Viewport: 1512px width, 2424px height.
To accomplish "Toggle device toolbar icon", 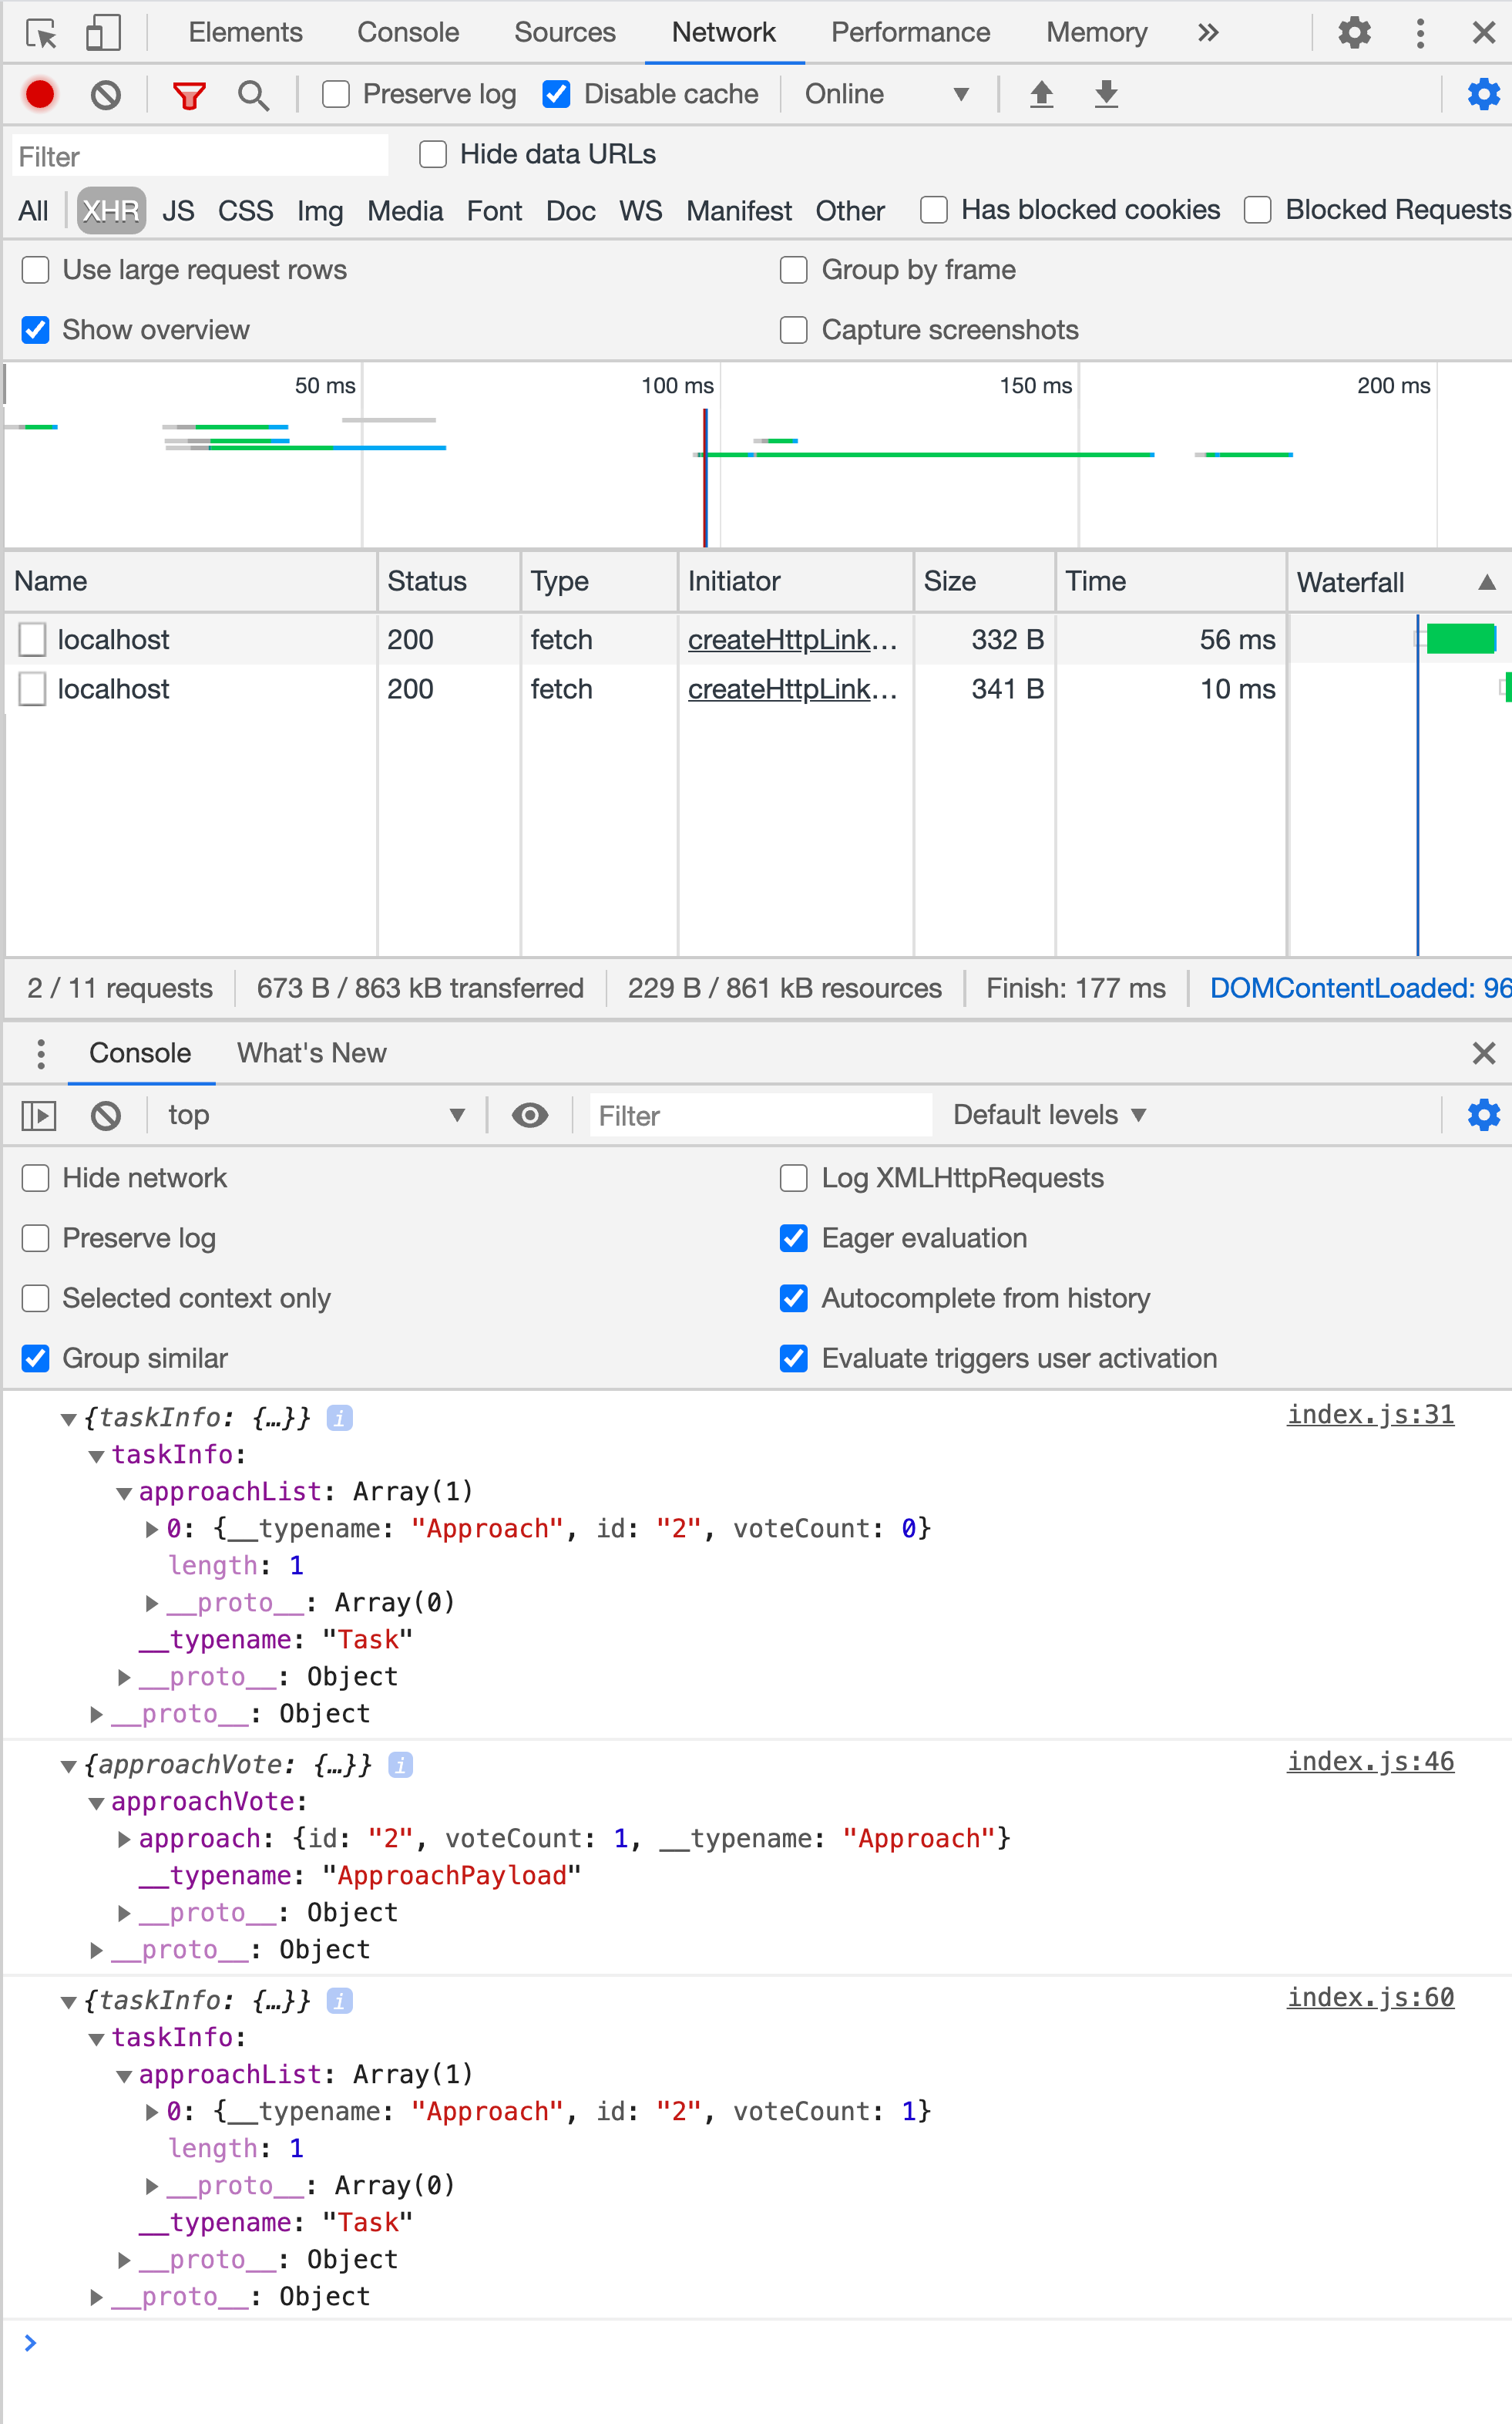I will point(103,32).
